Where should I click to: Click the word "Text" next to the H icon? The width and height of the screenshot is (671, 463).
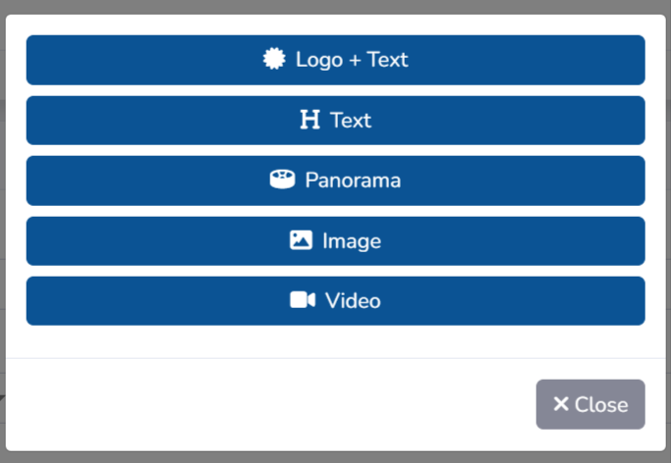351,121
